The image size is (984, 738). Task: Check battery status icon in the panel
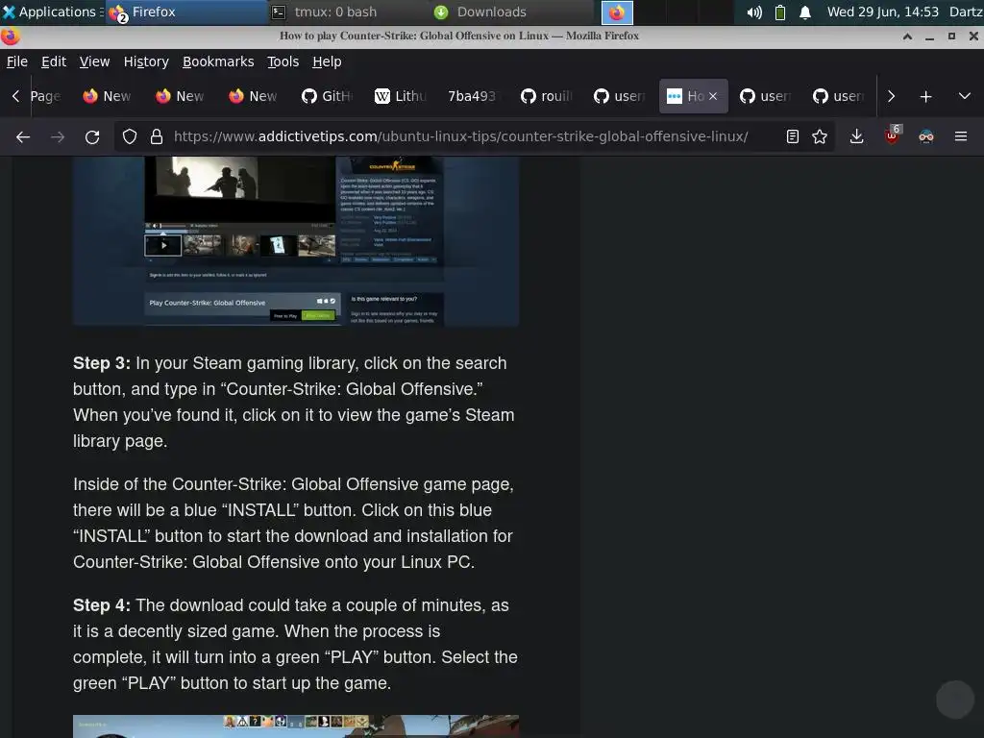pos(780,12)
